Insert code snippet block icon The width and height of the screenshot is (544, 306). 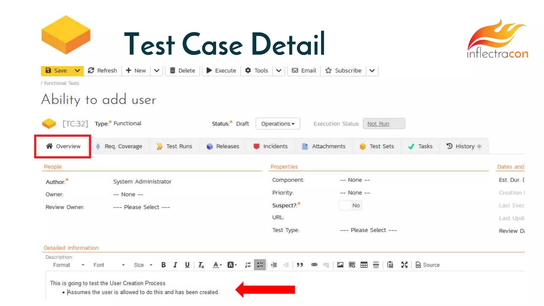coord(352,265)
